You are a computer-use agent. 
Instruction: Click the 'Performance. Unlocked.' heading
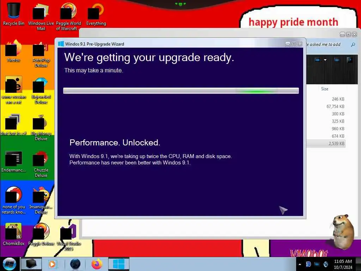coord(115,143)
